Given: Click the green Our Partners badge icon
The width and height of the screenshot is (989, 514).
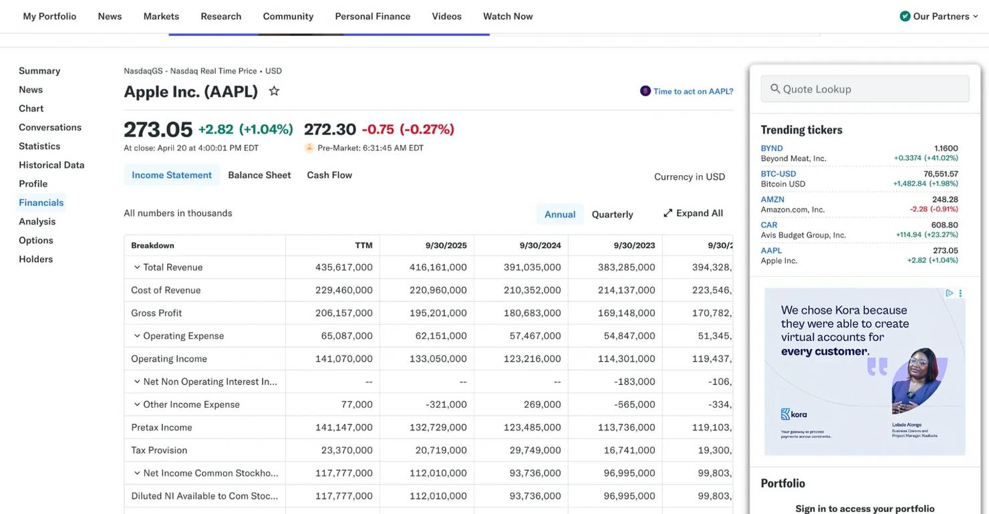Looking at the screenshot, I should [x=905, y=16].
